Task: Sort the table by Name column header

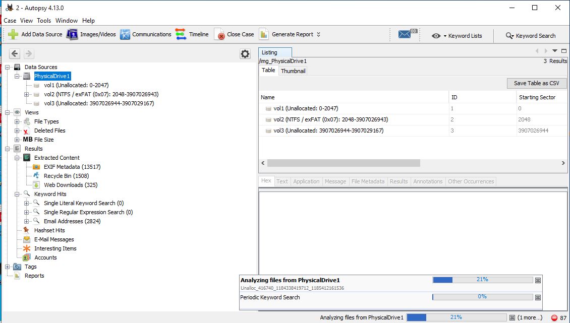Action: point(354,97)
